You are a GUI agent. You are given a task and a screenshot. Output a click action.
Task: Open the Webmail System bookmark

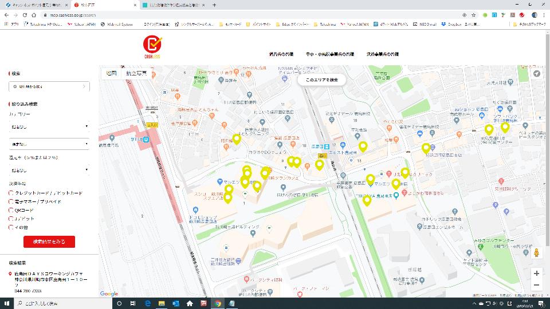(116, 24)
